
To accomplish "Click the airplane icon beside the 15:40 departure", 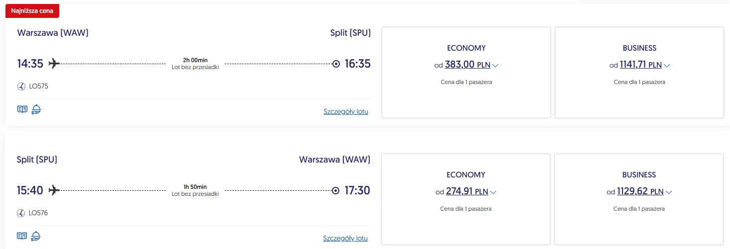I will [x=54, y=190].
